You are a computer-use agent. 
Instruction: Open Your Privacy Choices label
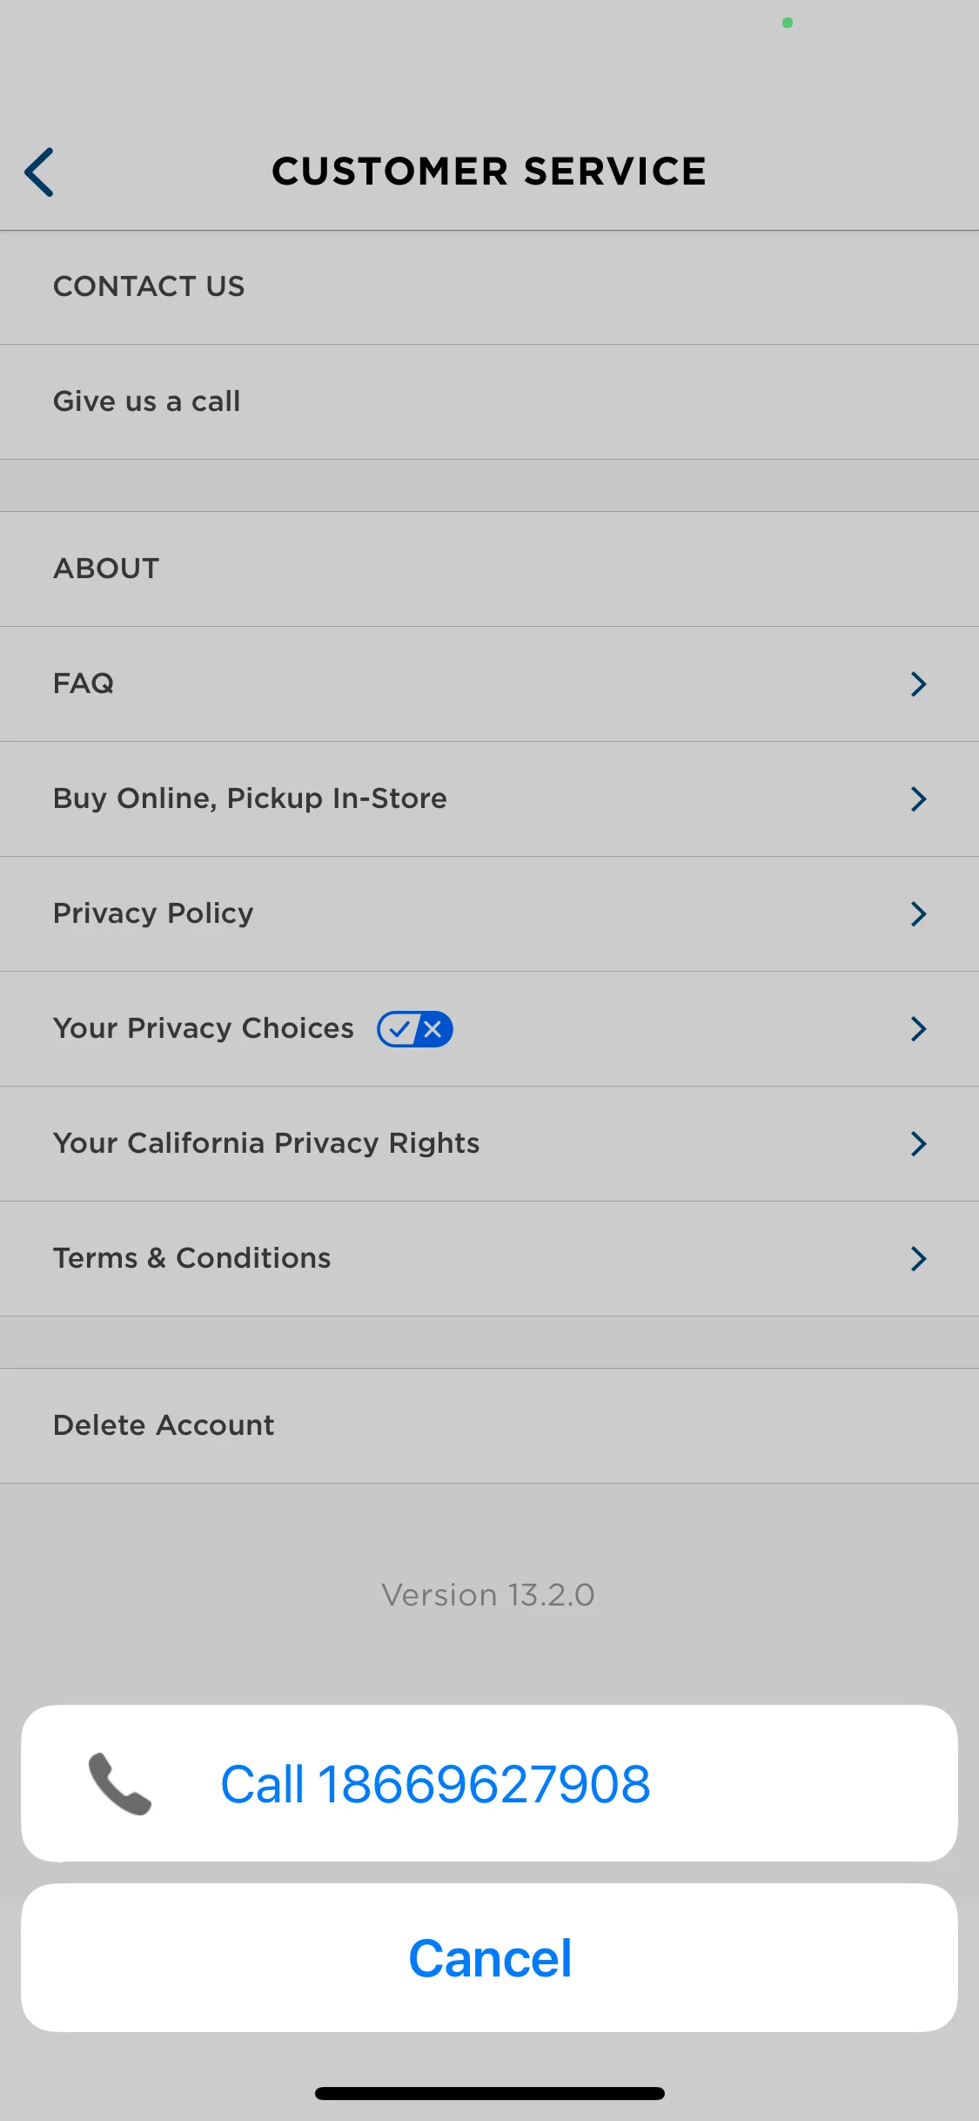204,1028
